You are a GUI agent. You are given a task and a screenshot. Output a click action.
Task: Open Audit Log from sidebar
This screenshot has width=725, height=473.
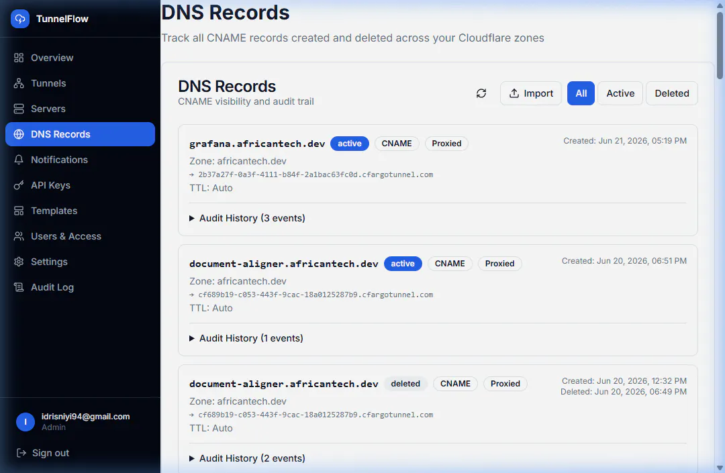pyautogui.click(x=80, y=287)
